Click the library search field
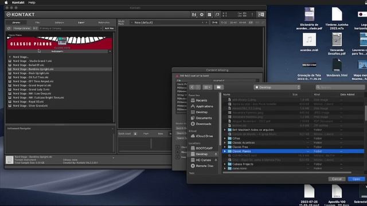This screenshot has height=206, width=367. [70, 28]
